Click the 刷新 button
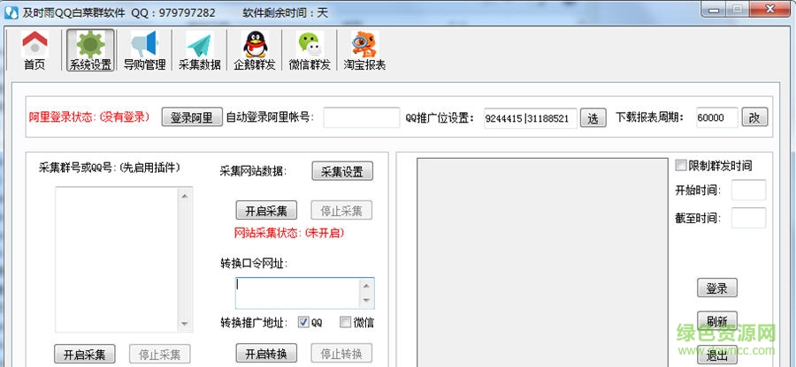796x367 pixels. 716,320
